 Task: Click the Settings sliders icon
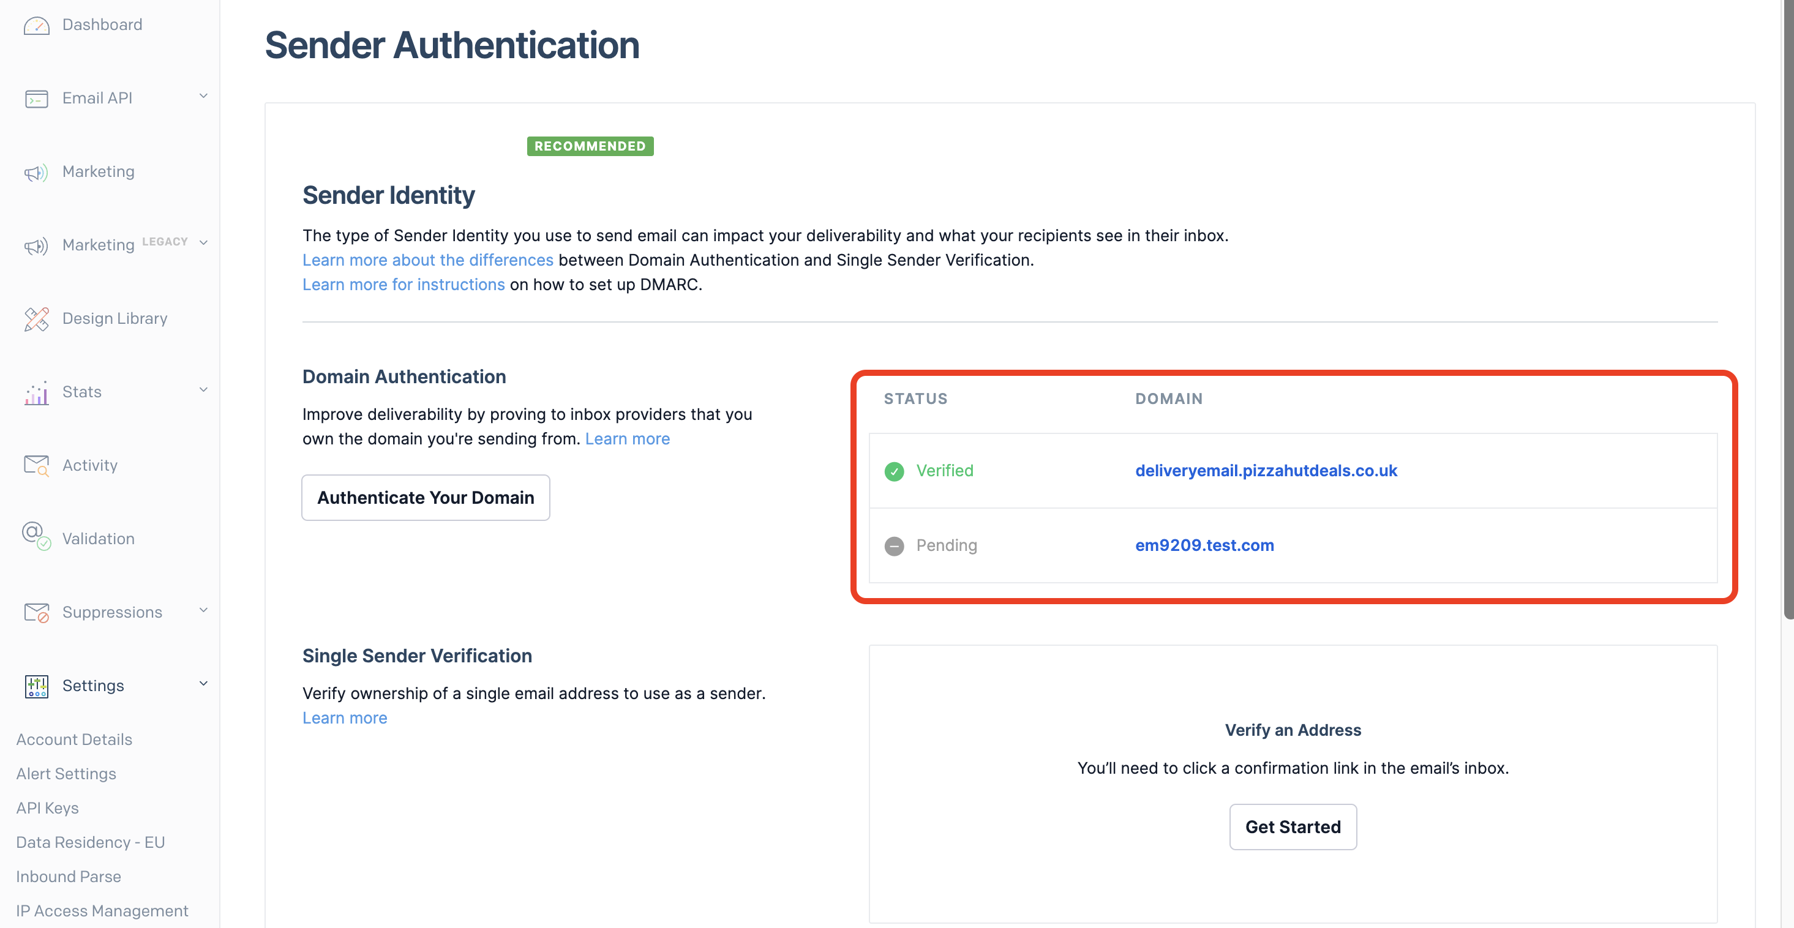click(36, 686)
